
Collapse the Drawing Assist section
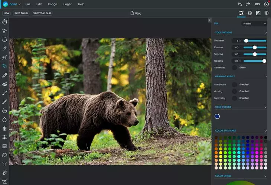tap(265, 77)
